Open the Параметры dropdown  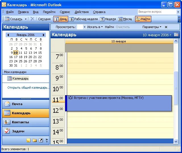tap(152, 27)
